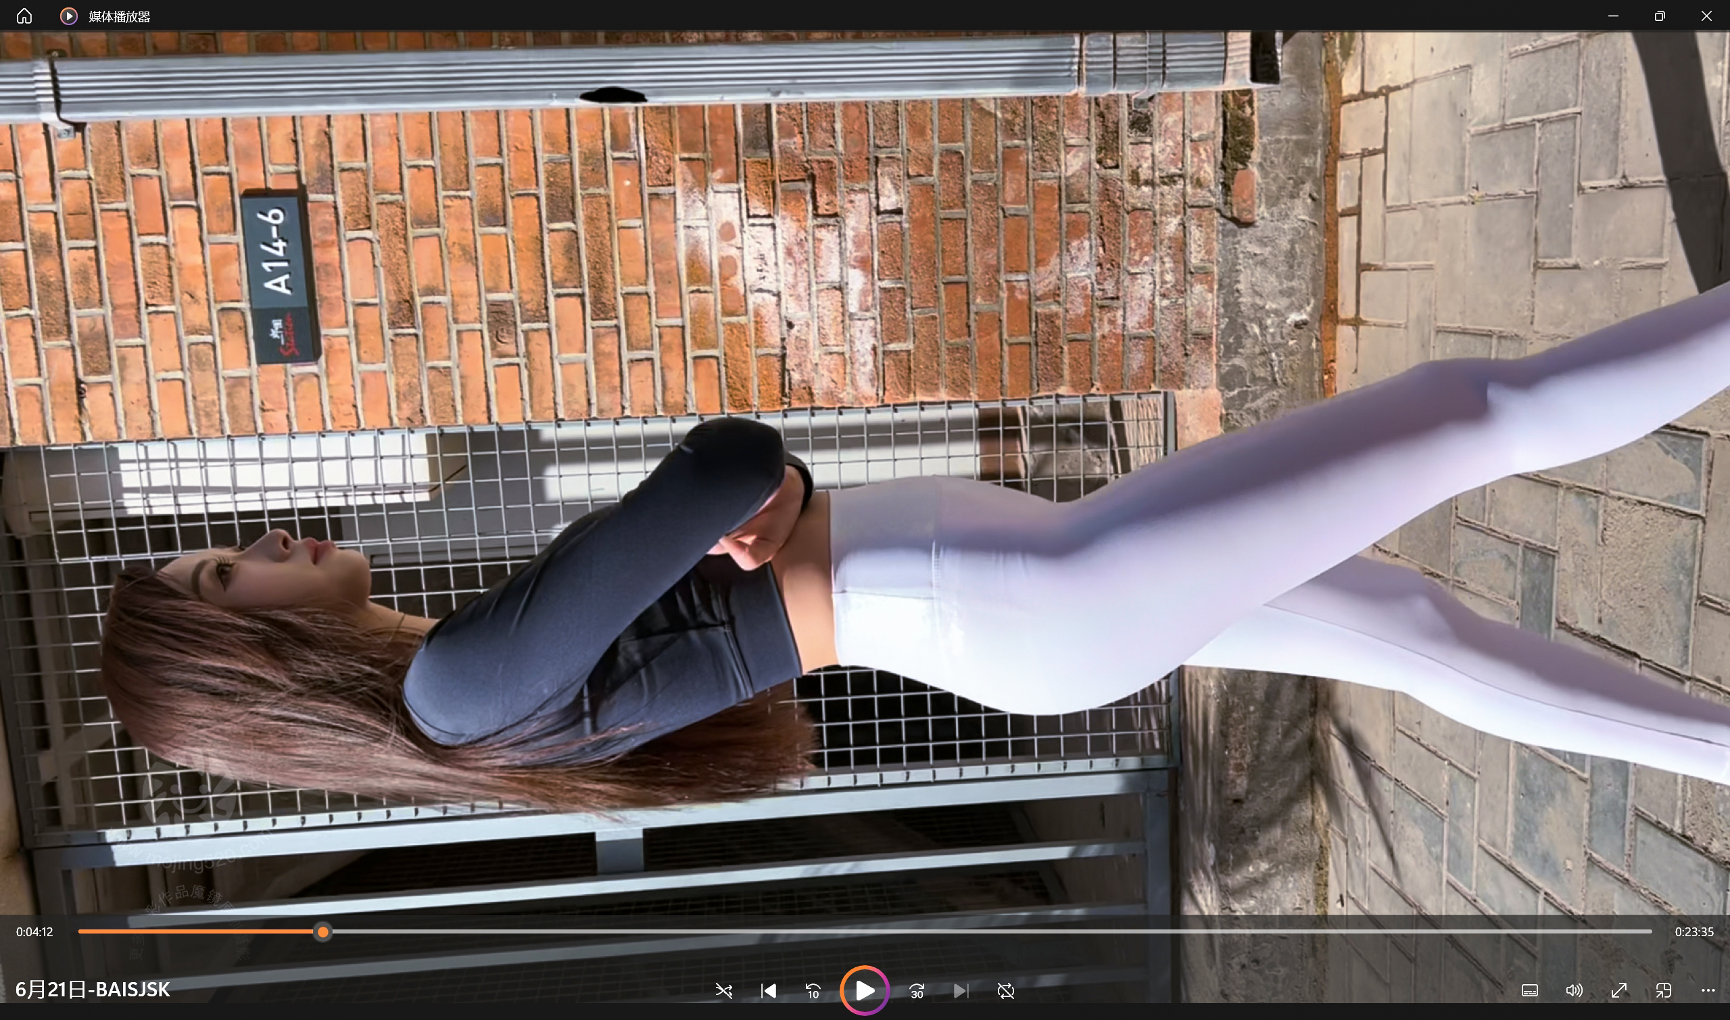Click total duration 0:23:35 label
This screenshot has width=1730, height=1020.
1693,932
